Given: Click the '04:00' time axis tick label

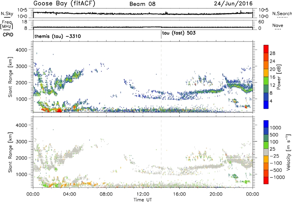Looking at the screenshot, I should click(69, 194).
